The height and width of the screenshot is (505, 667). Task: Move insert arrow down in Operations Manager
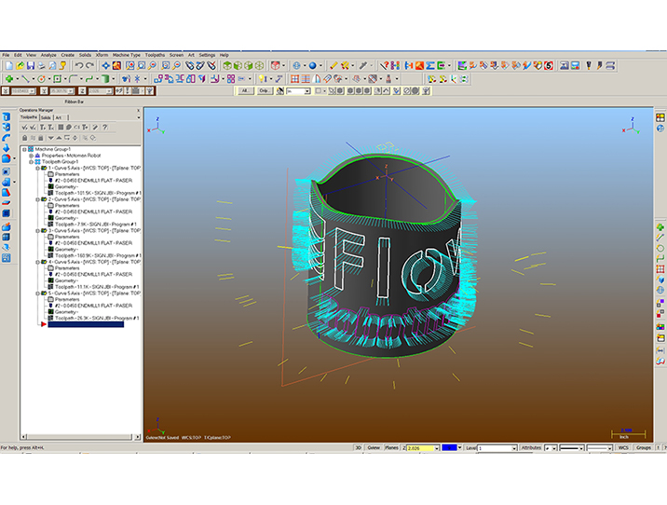[51, 138]
